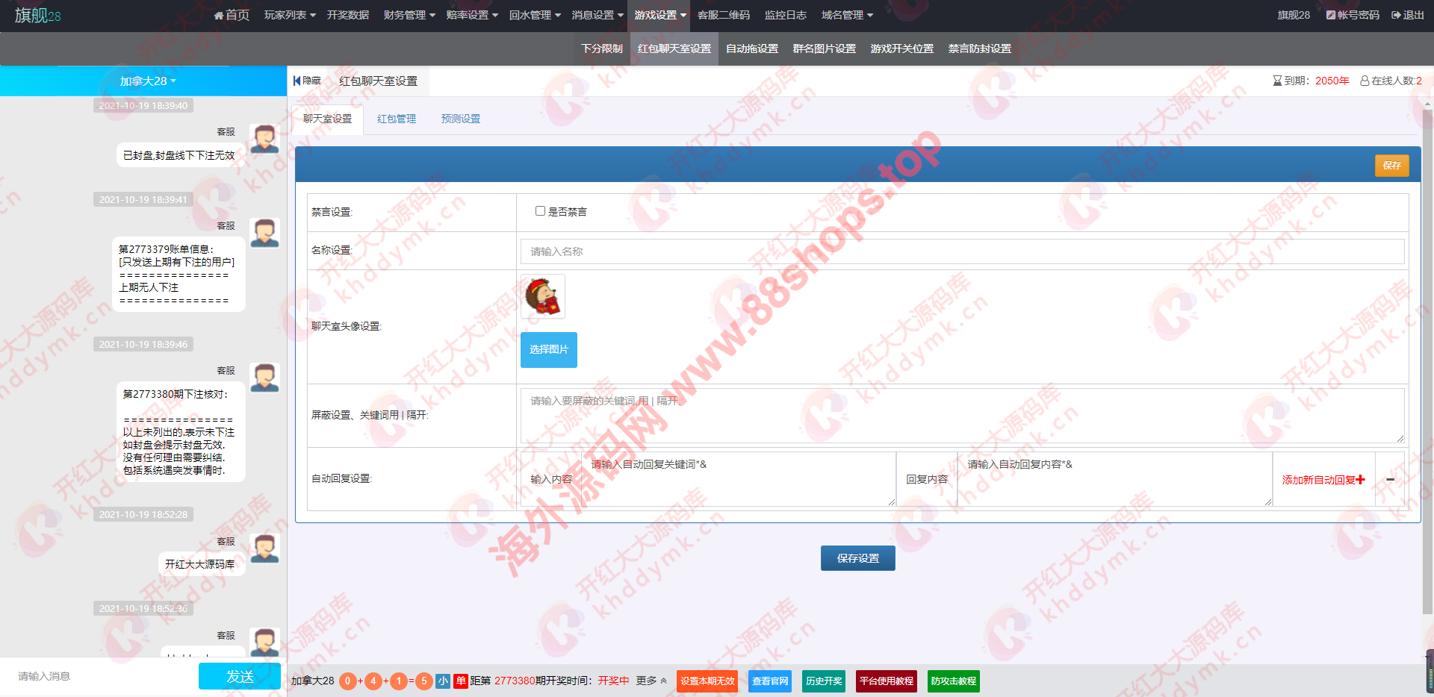Expand the 财务管理 dropdown menu
The height and width of the screenshot is (697, 1434).
point(409,15)
